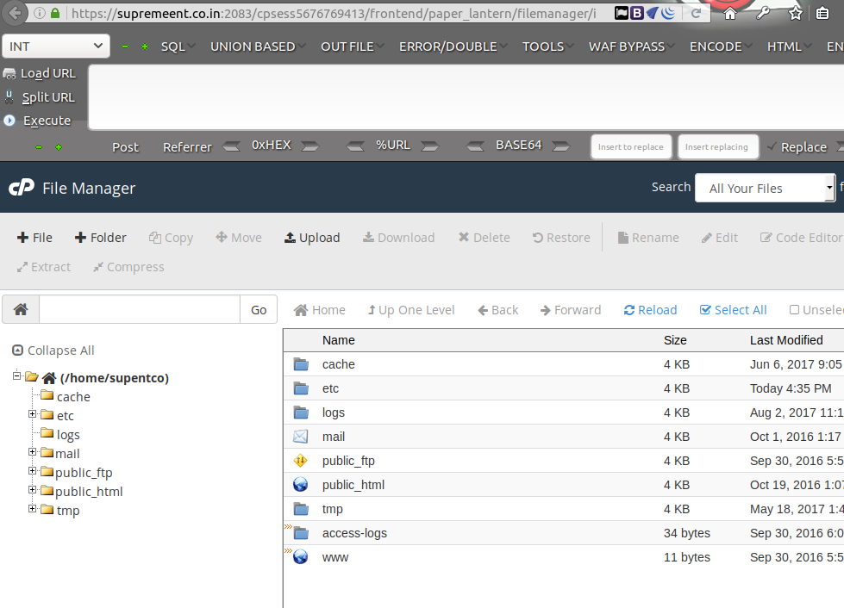Open the OUT FILE menu
The image size is (844, 608).
353,47
